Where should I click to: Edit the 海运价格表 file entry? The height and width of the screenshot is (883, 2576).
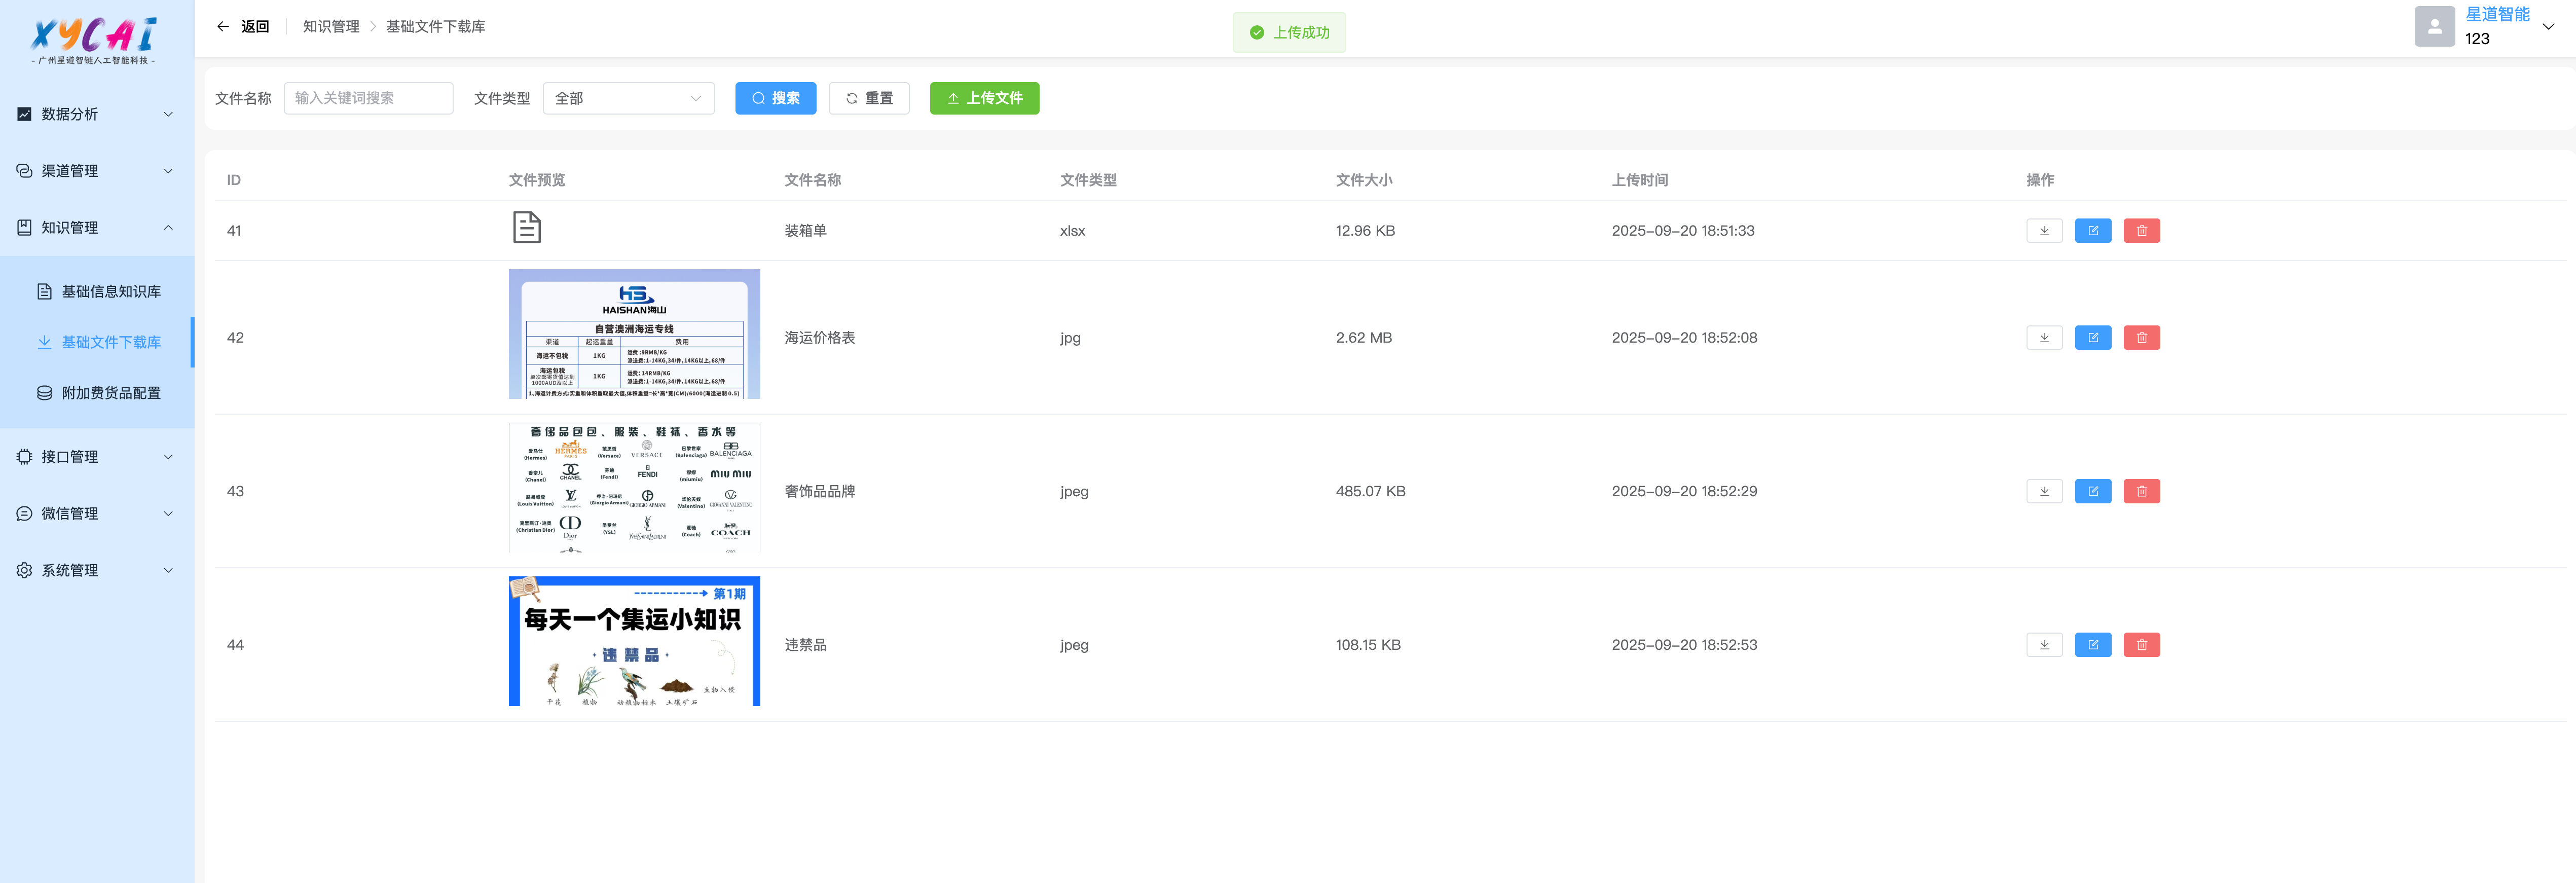pyautogui.click(x=2092, y=338)
